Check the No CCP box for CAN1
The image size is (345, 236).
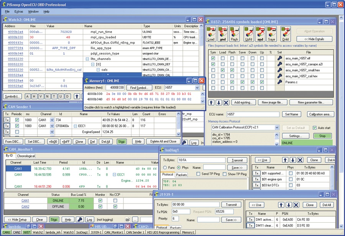point(115,200)
